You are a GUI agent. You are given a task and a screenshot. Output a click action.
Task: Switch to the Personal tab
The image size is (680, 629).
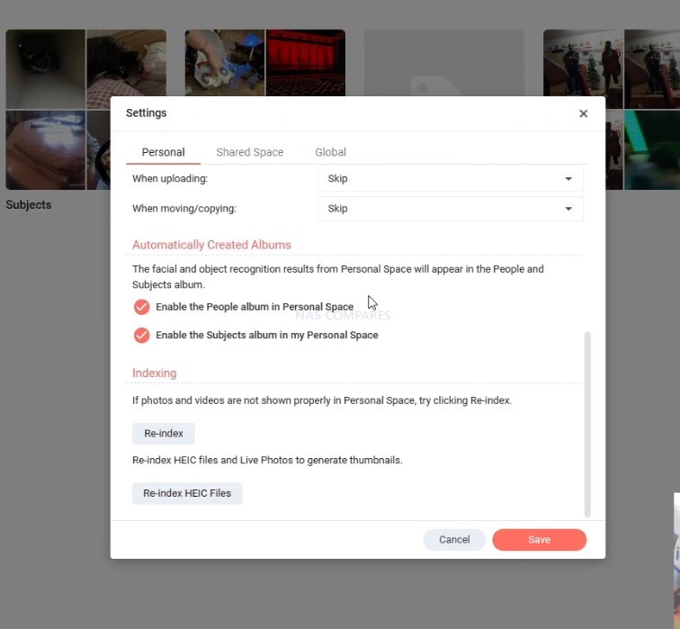163,152
